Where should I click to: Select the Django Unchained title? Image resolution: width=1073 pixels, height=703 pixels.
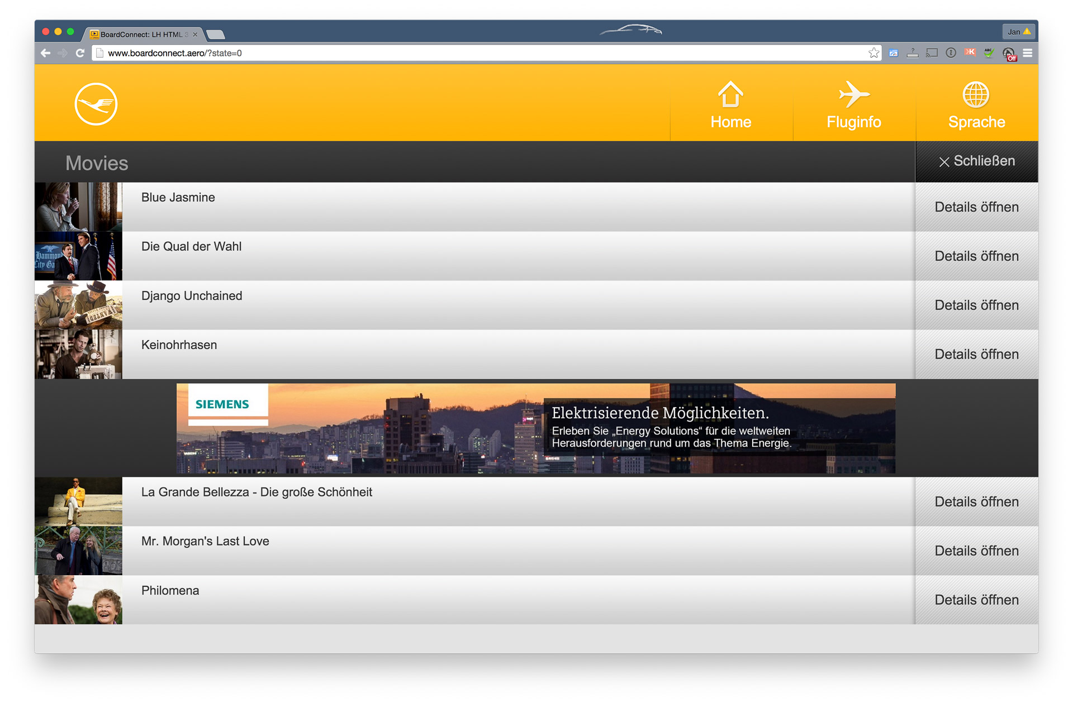192,296
